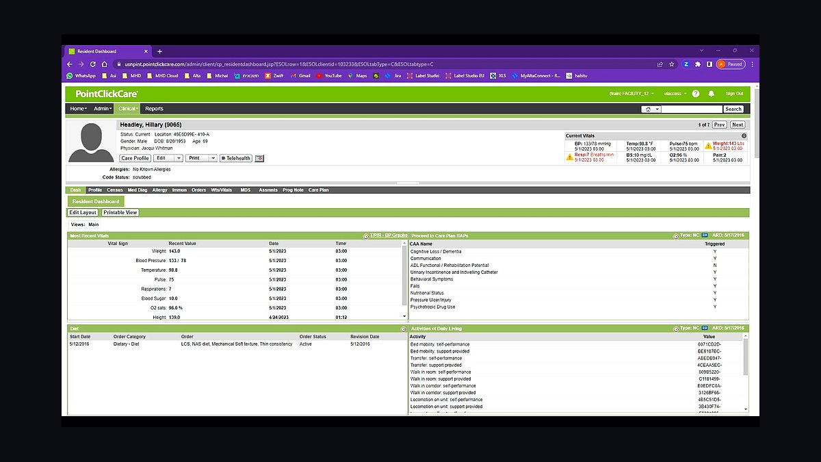The image size is (821, 462).
Task: Open the browser extensions puzzle icon
Action: tap(697, 64)
